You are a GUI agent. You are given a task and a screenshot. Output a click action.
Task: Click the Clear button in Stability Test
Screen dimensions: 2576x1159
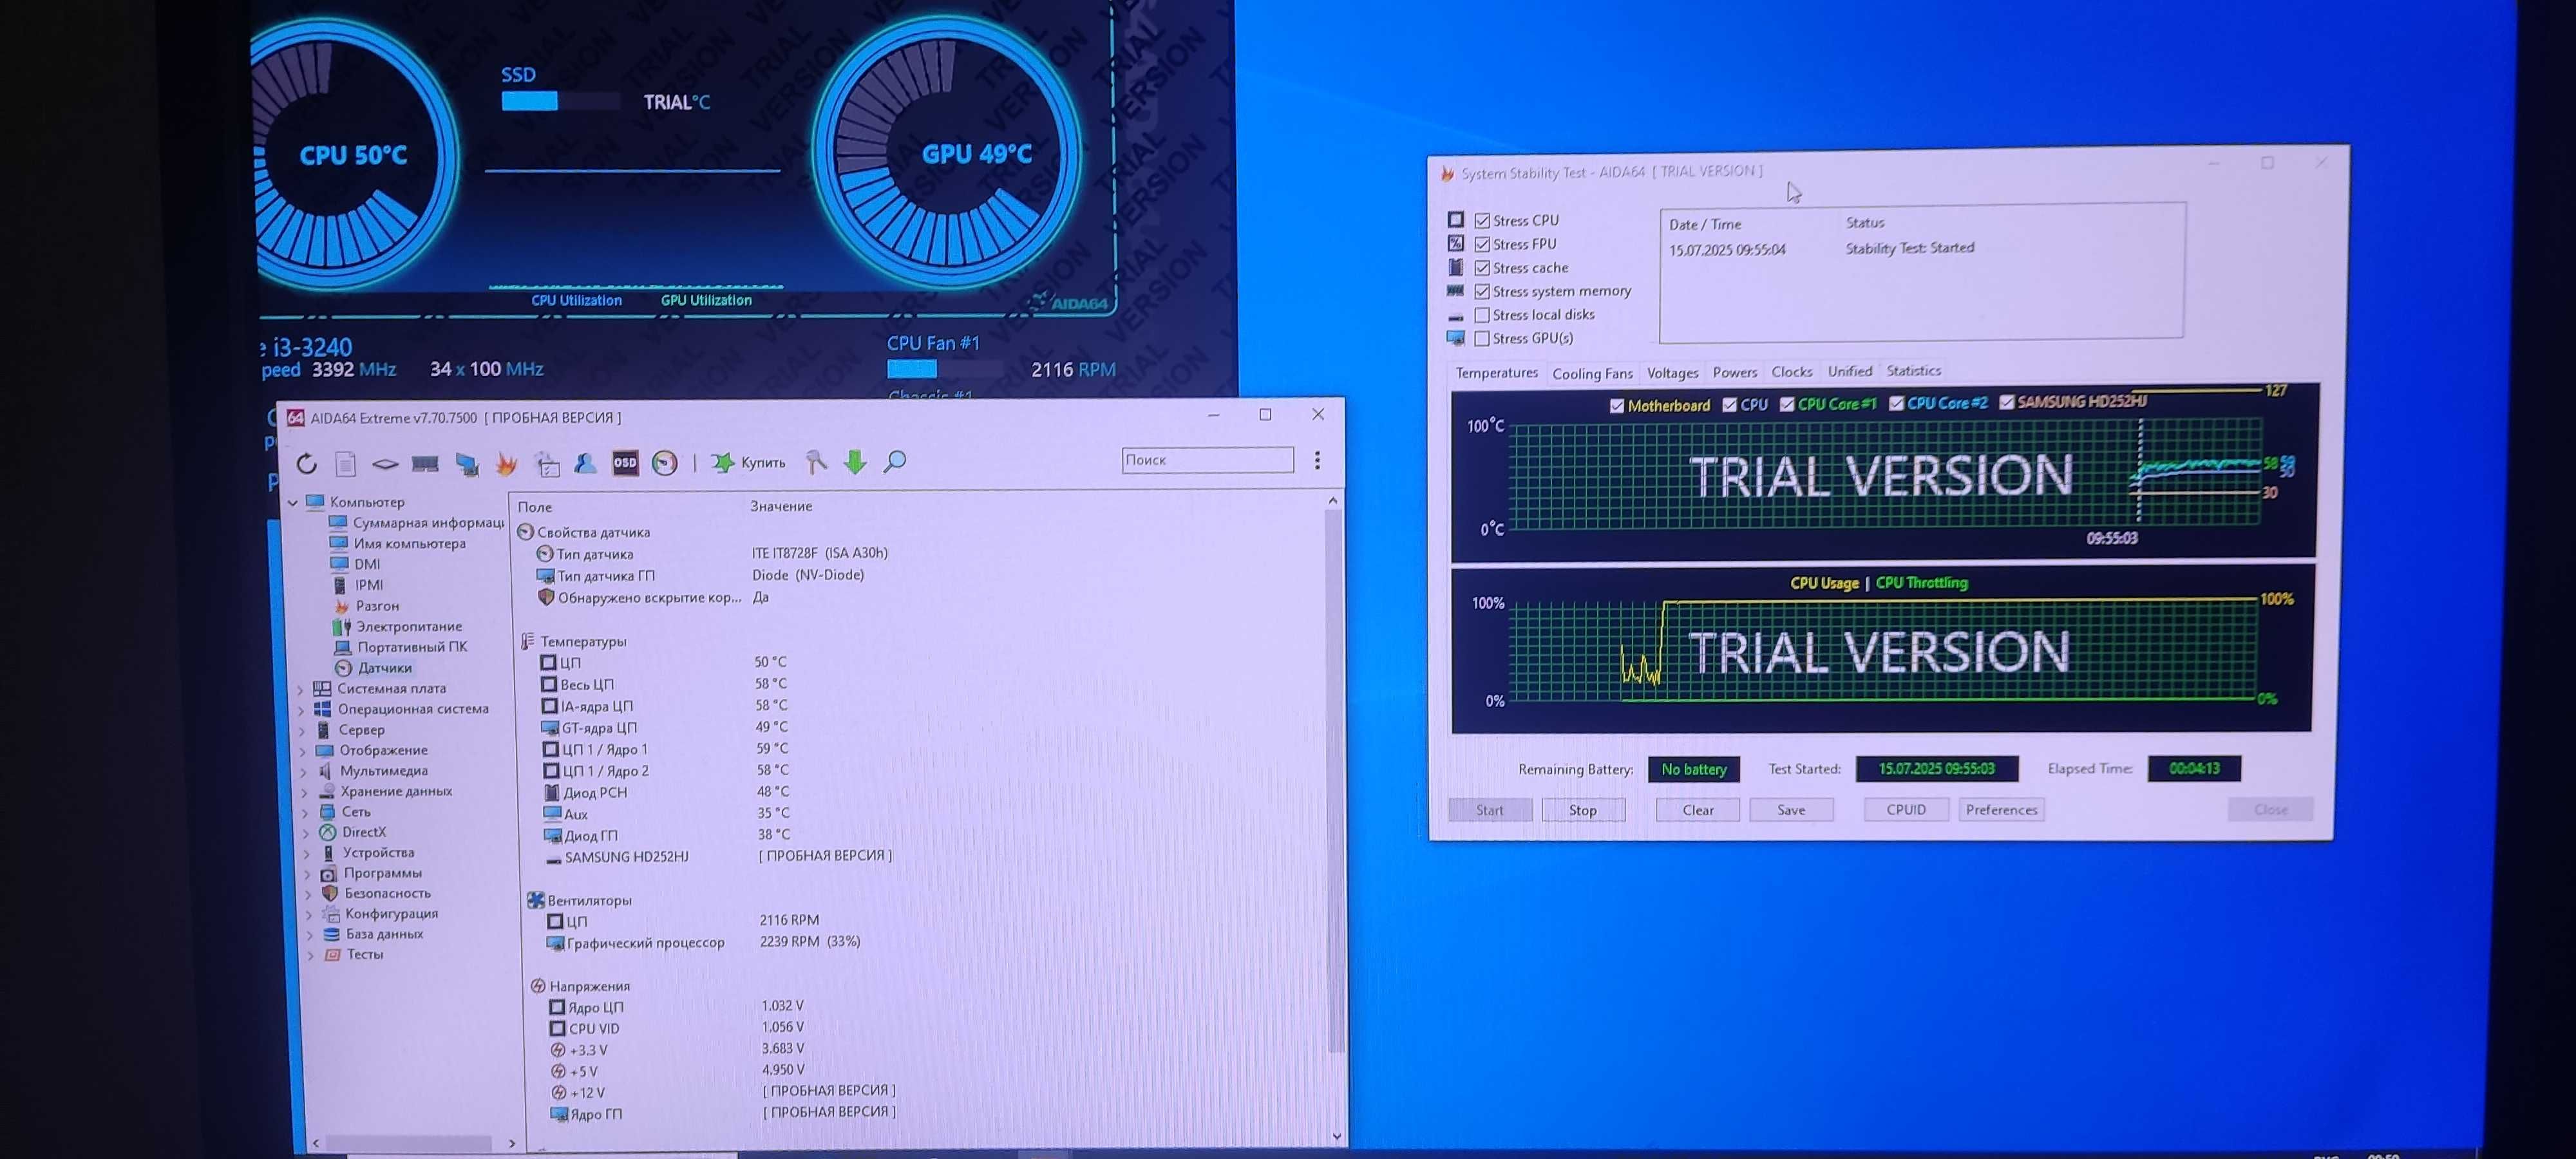(1698, 810)
